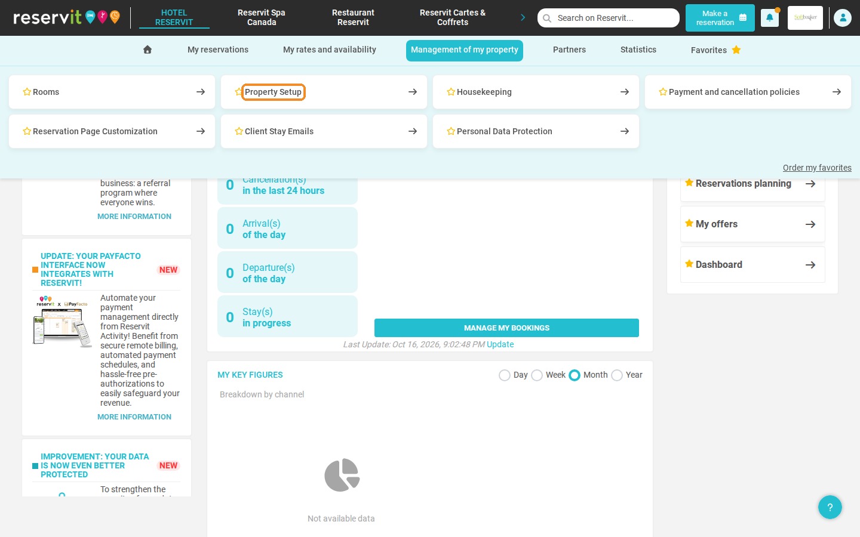860x537 pixels.
Task: Toggle favorite star next to Rooms
Action: click(27, 92)
